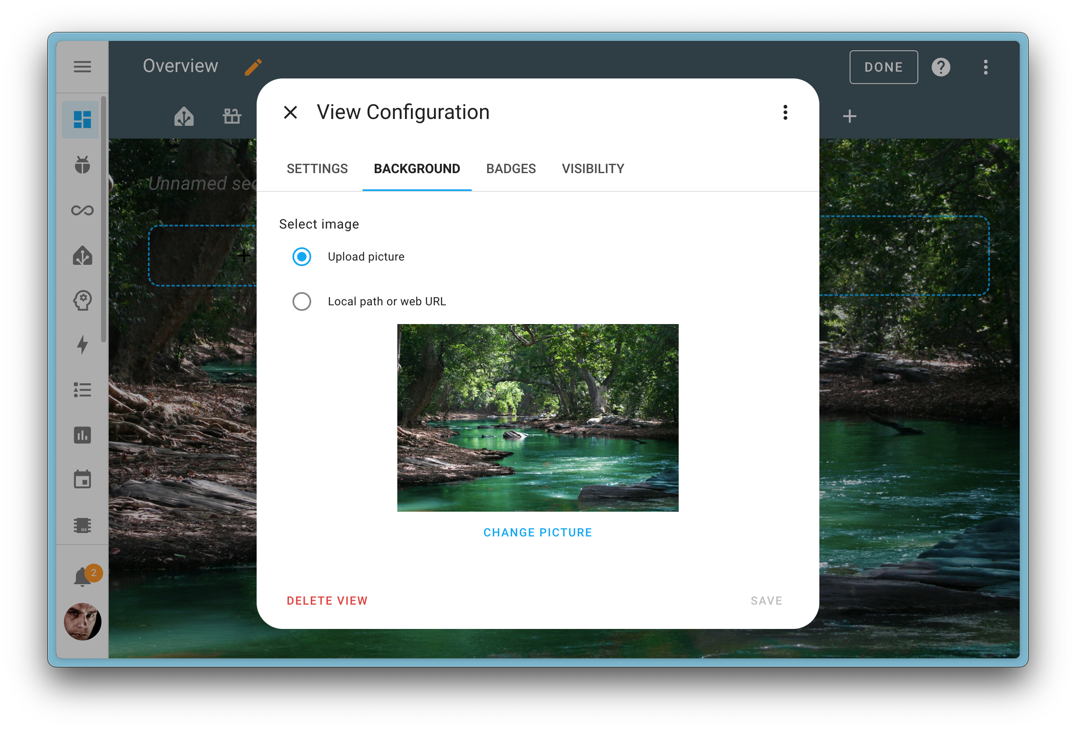The height and width of the screenshot is (730, 1076).
Task: Open Node-RED via the infinity sidebar icon
Action: pos(82,210)
